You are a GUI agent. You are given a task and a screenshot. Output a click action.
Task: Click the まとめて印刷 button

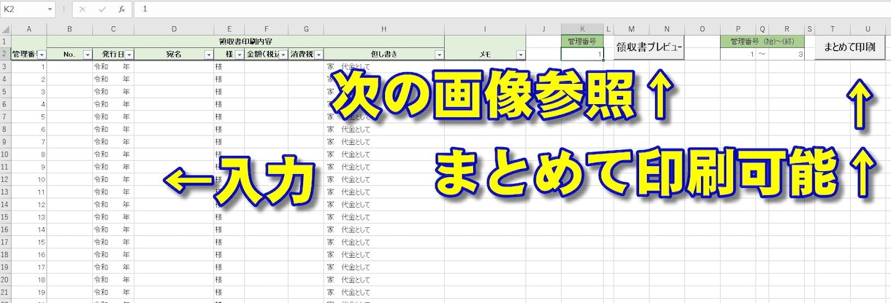coord(849,47)
